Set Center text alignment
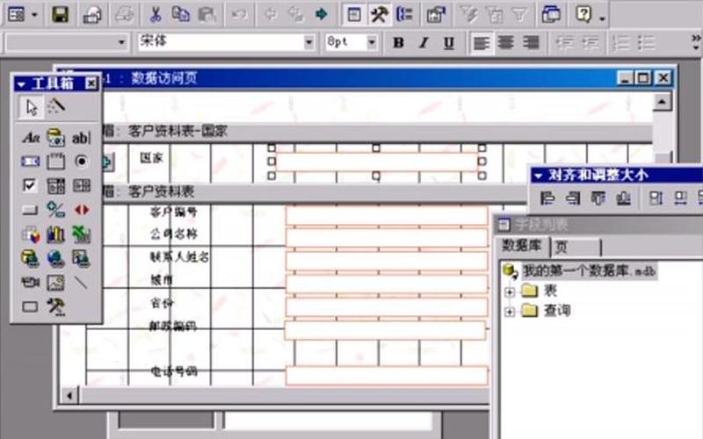 coord(506,42)
